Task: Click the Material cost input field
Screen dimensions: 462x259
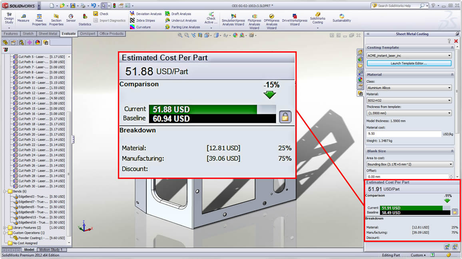Action: 404,134
